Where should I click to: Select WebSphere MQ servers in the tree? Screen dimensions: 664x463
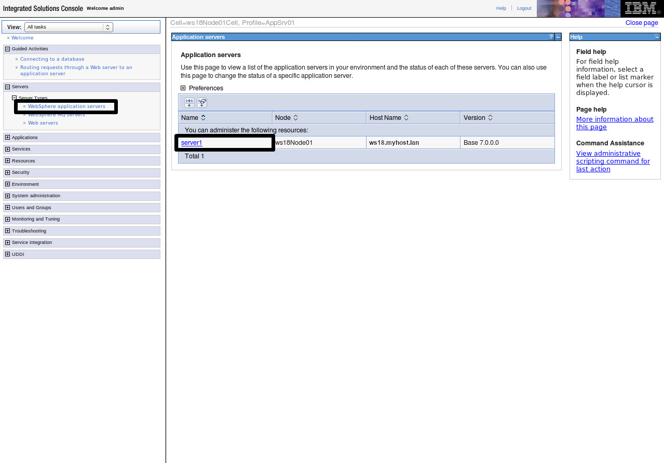click(57, 115)
